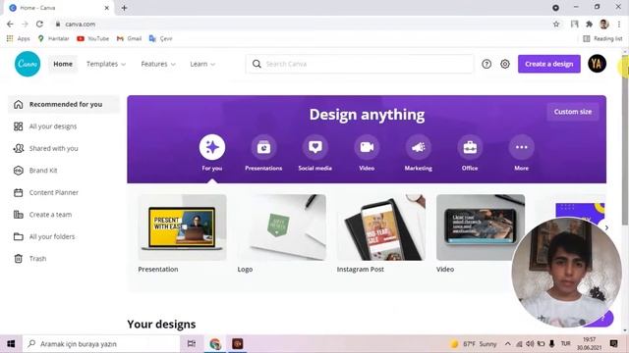Open the YA account avatar

(597, 64)
